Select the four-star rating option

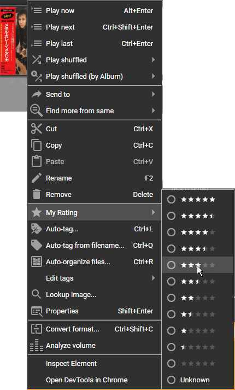coord(198,232)
